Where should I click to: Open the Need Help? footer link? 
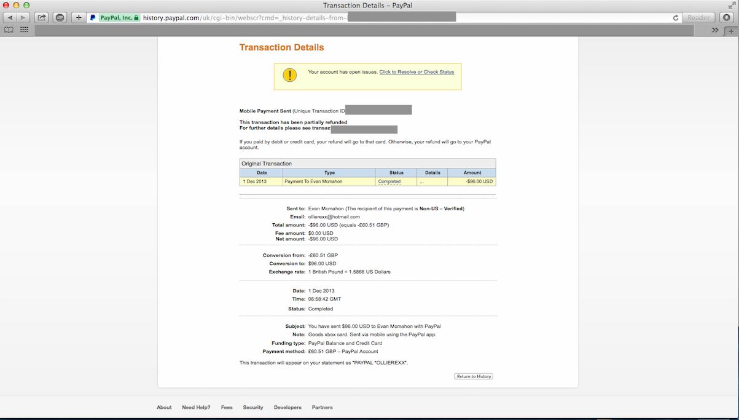pyautogui.click(x=196, y=407)
